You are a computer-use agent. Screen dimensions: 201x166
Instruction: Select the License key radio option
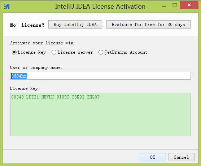tap(29, 52)
